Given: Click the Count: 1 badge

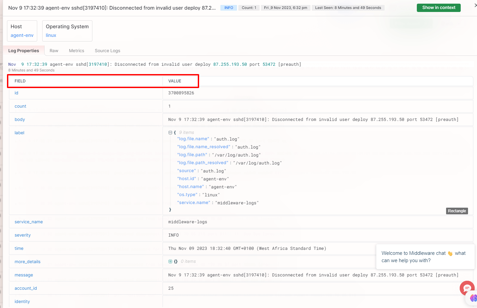Looking at the screenshot, I should point(249,7).
